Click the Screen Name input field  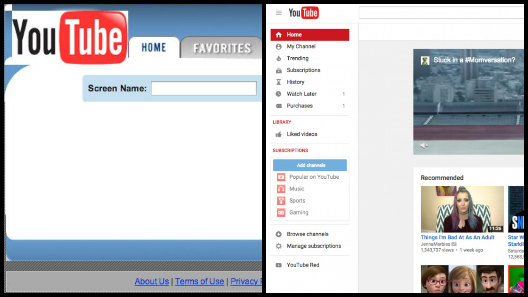click(x=204, y=89)
